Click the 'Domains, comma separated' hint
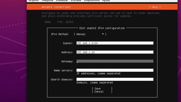 (x=94, y=82)
